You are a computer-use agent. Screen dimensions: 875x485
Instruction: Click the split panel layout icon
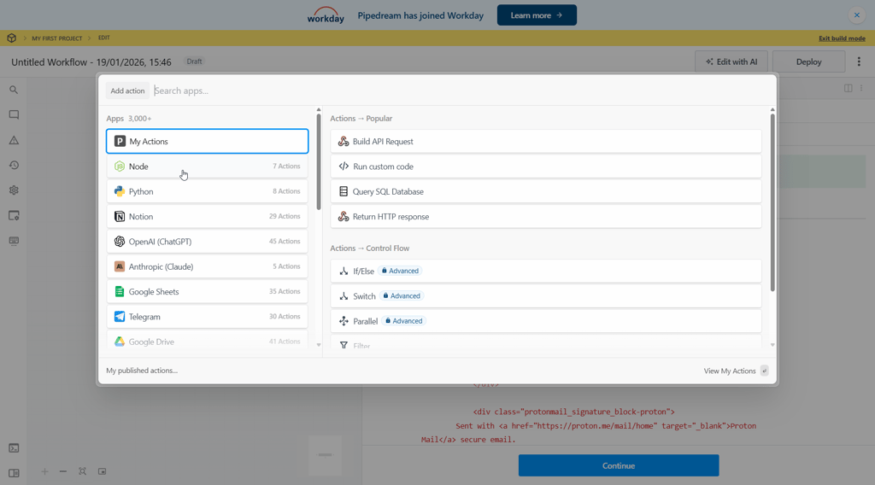point(849,88)
